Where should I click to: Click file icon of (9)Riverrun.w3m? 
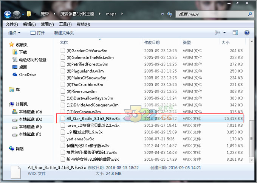pyautogui.click(x=63, y=91)
